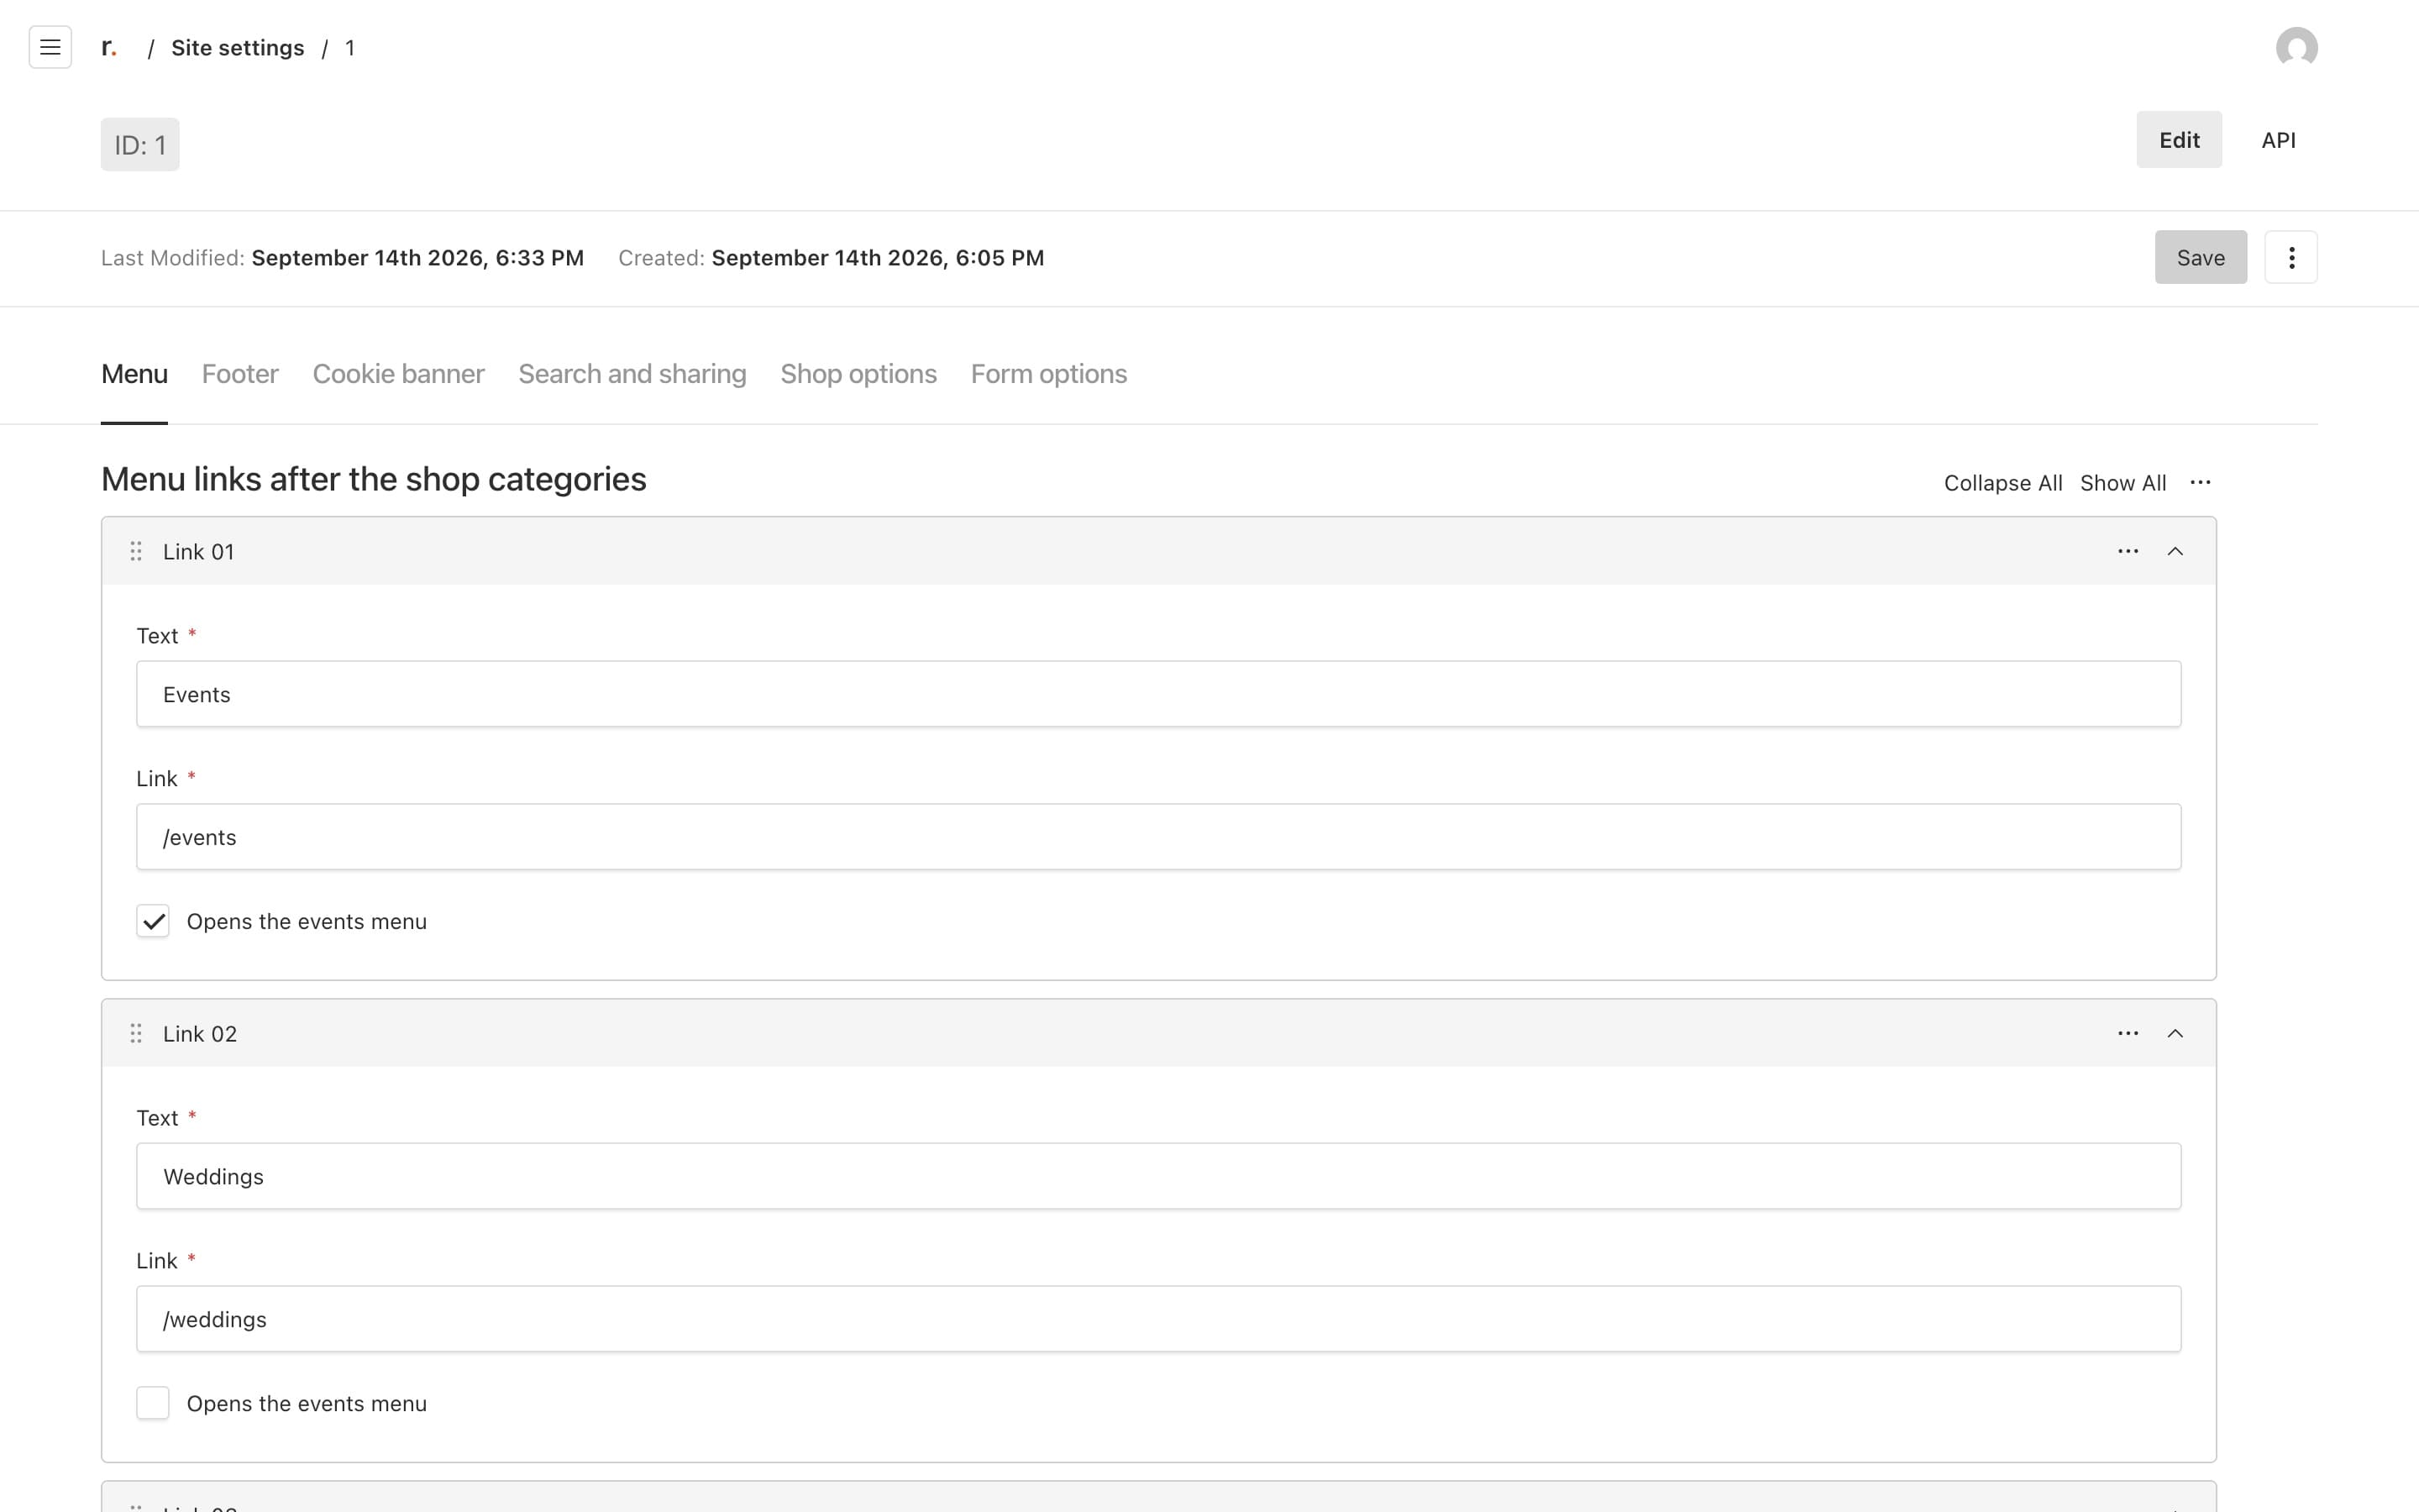Screen dimensions: 2419x1512
Task: Open Link 01 row options menu
Action: [x=2128, y=551]
